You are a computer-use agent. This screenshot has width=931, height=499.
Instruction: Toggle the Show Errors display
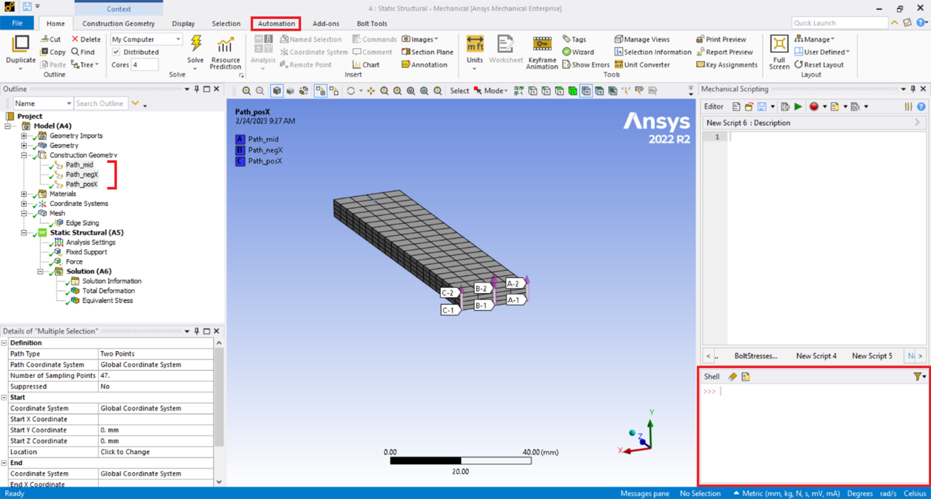tap(585, 64)
